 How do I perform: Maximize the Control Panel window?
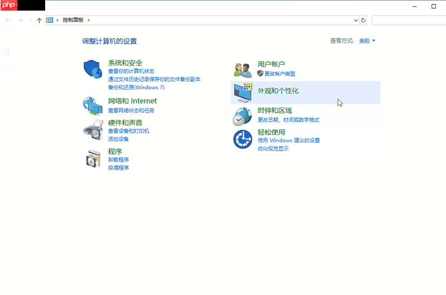[x=434, y=6]
